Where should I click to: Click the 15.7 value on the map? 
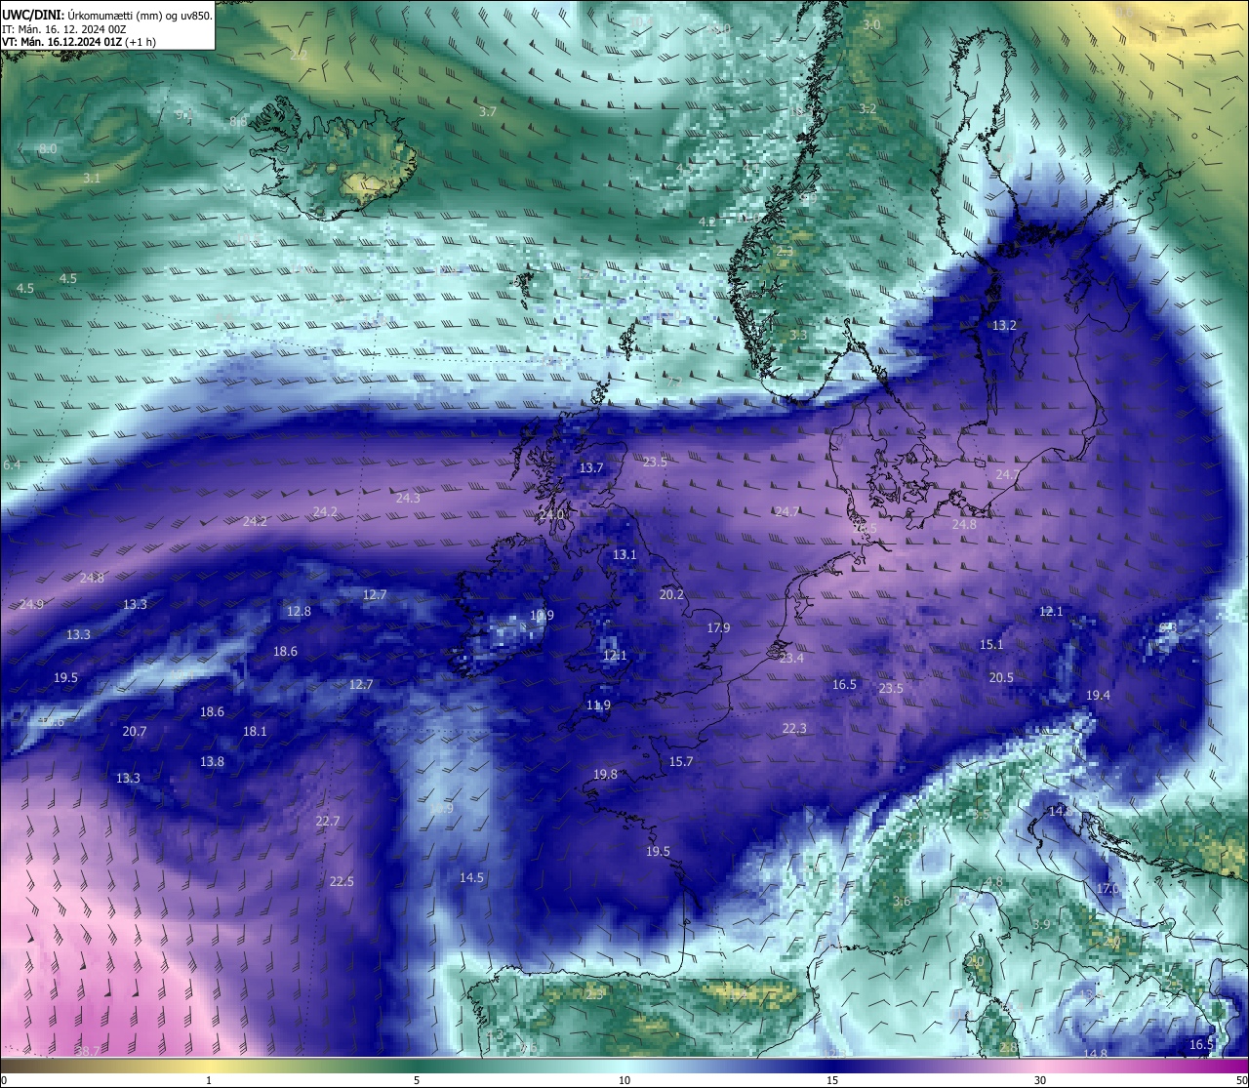click(x=681, y=761)
